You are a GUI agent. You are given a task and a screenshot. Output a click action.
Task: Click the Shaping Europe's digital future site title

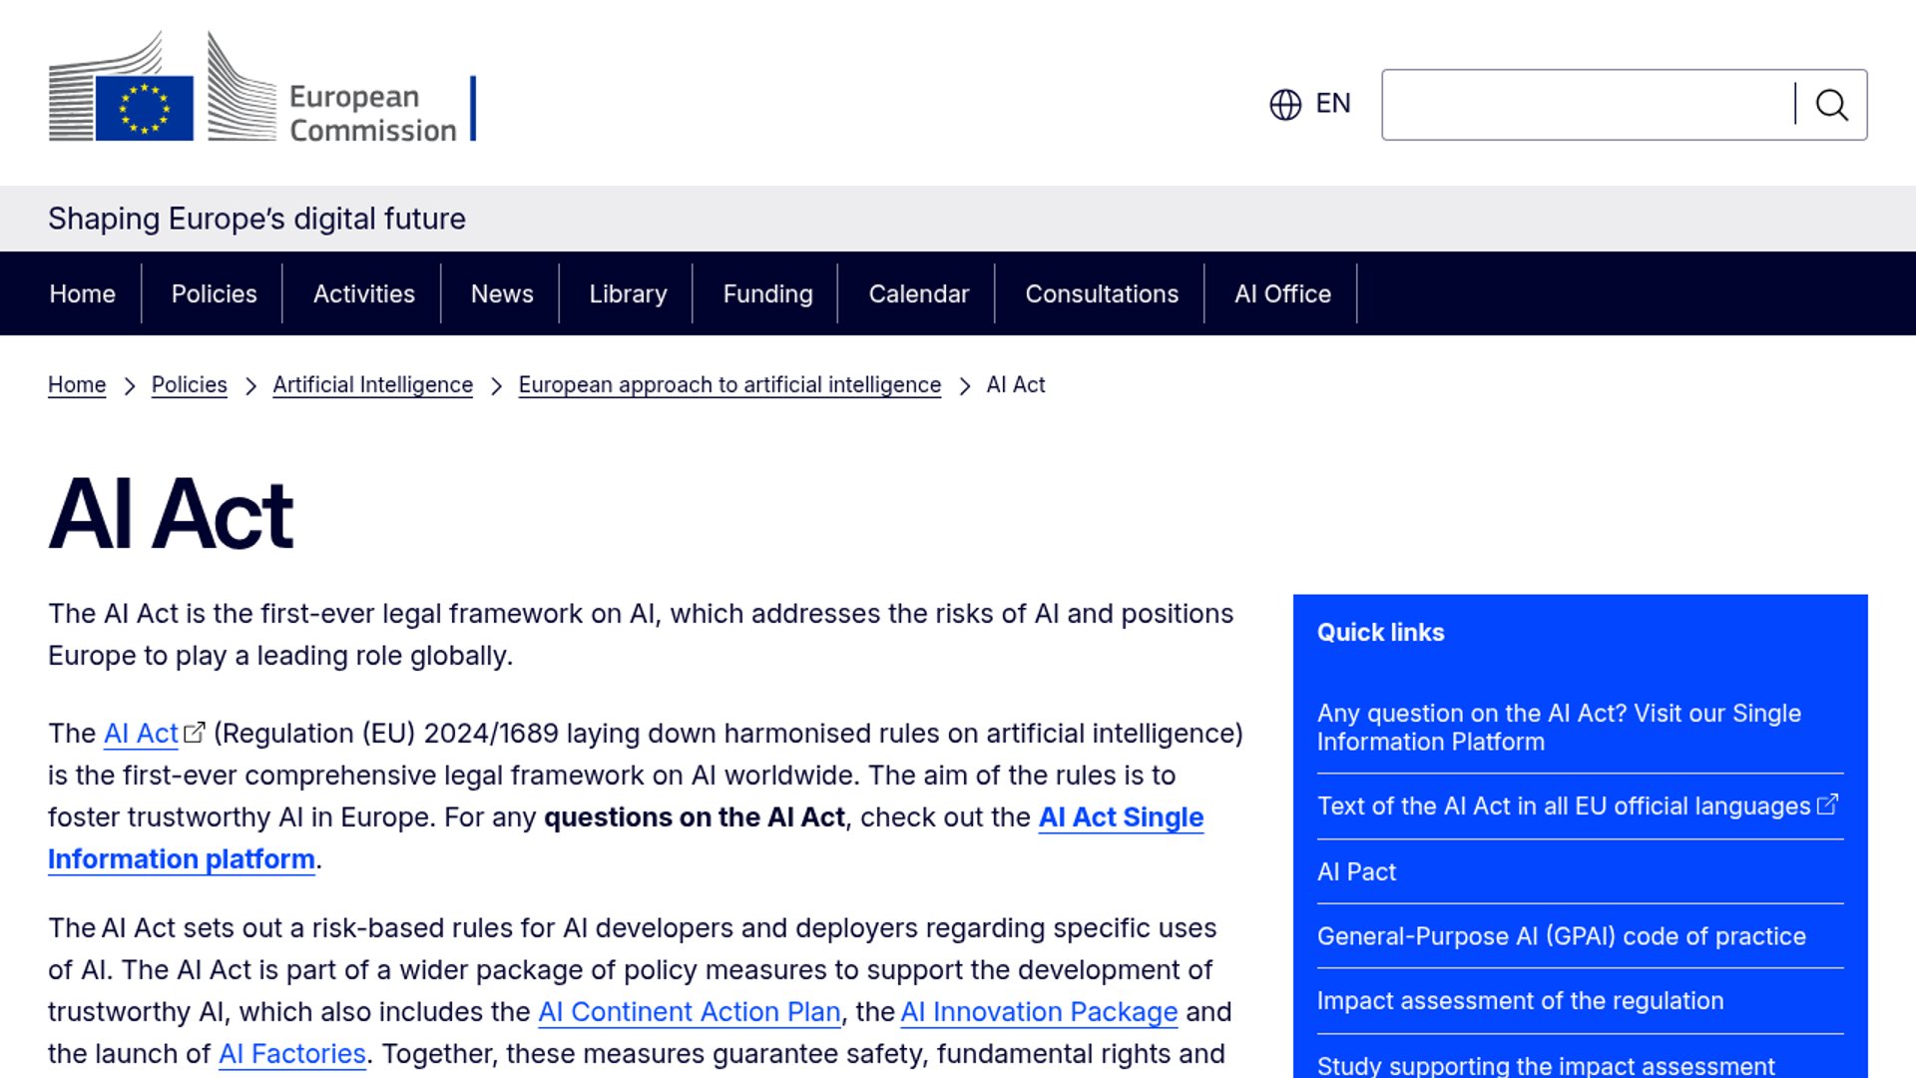256,219
